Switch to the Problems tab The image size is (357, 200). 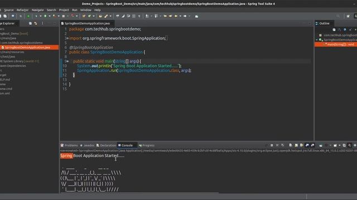[x=69, y=146]
